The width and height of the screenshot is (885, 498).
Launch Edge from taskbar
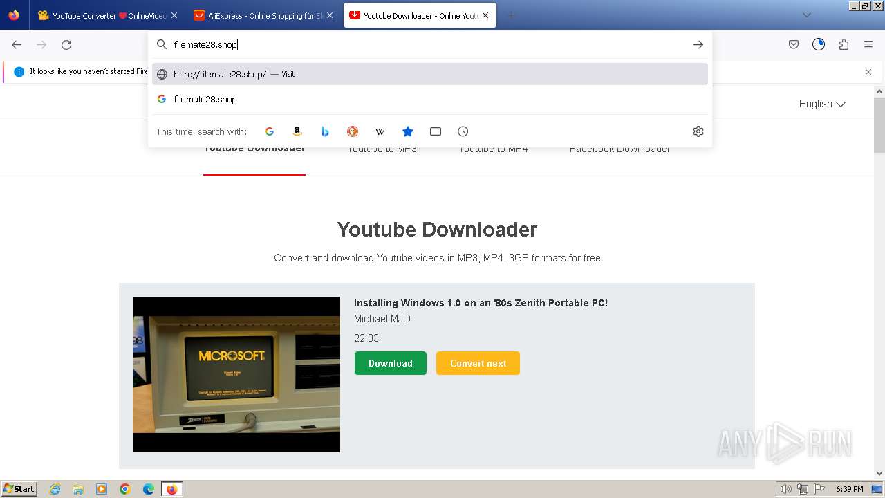149,489
